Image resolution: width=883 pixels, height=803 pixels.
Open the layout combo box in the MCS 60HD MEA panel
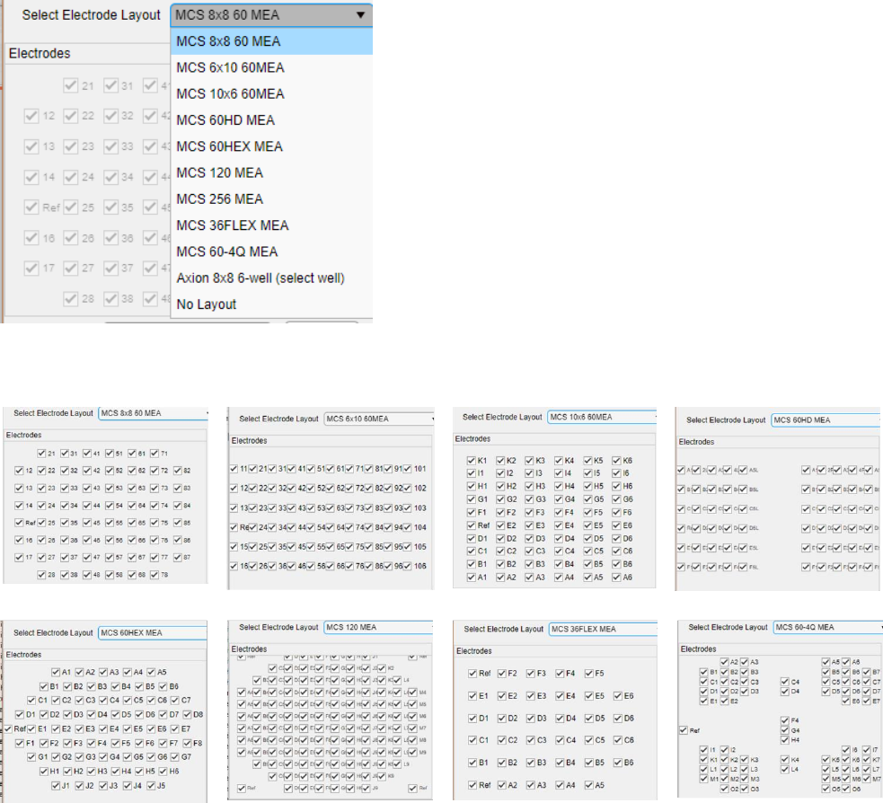click(825, 420)
